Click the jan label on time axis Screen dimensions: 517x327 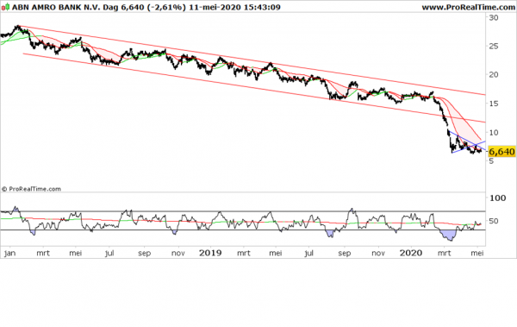(9, 254)
